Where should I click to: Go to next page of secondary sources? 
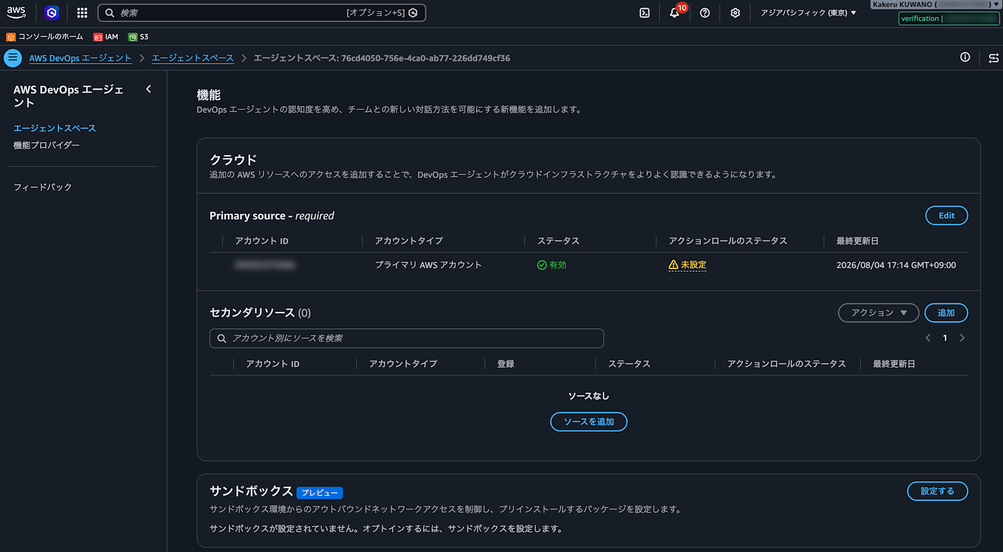click(x=962, y=338)
